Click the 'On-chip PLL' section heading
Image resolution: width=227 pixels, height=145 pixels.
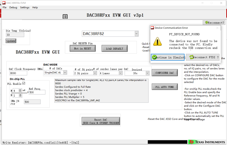point(17,79)
